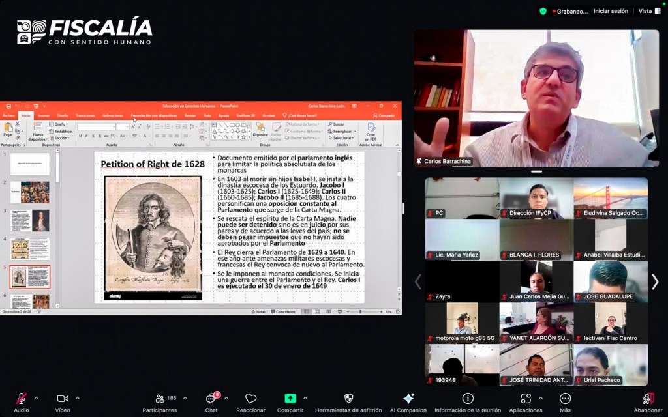Screen dimensions: 668x417
Task: Click Iniciar sesión at the top
Action: 611,11
